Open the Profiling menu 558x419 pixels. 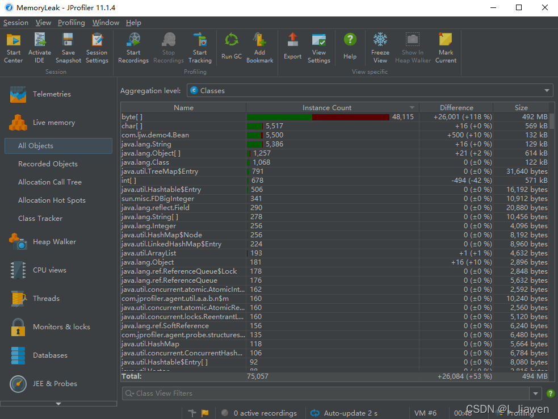point(71,23)
